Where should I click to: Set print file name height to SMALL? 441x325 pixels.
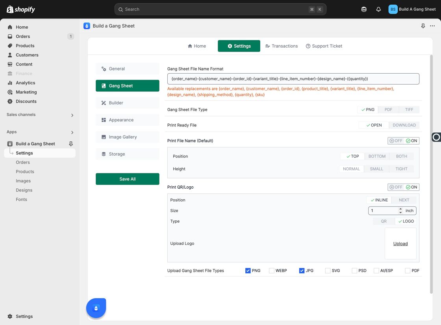coord(376,169)
